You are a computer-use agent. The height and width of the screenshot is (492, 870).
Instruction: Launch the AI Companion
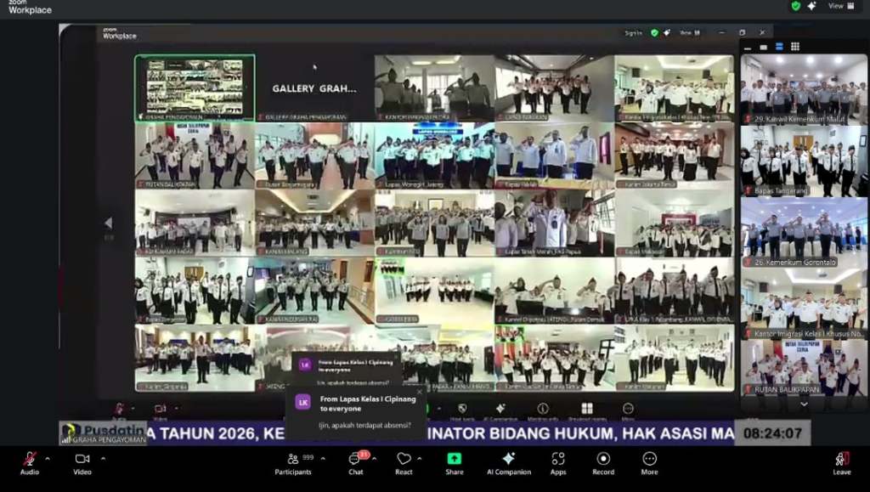coord(508,460)
